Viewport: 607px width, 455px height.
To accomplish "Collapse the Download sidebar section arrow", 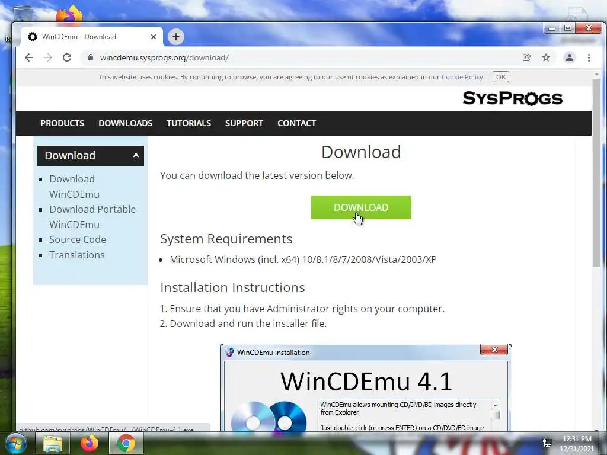I will tap(136, 155).
